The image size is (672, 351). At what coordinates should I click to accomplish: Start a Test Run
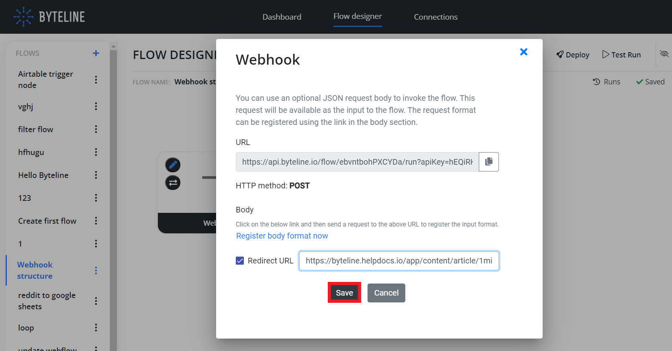[x=621, y=55]
